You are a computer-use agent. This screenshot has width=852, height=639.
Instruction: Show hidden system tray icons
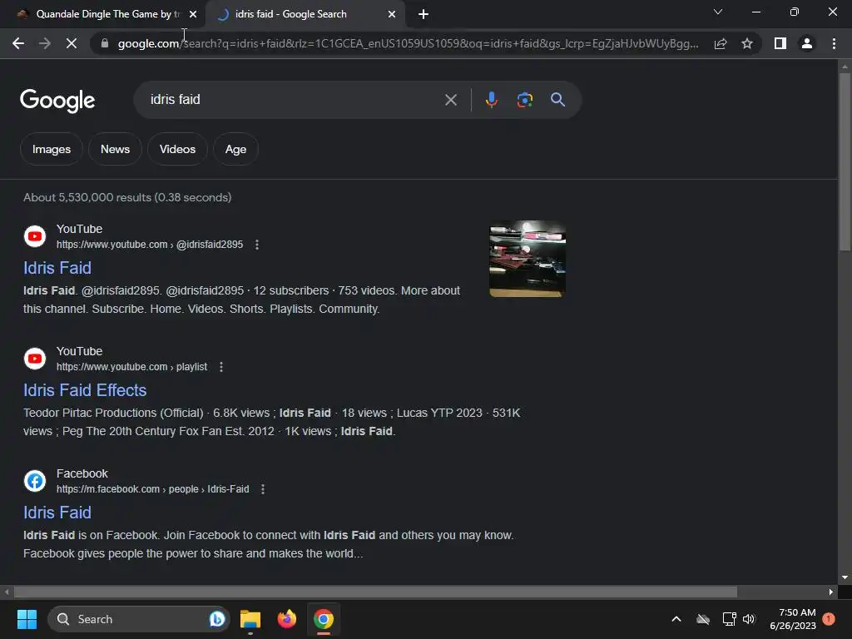tap(676, 619)
